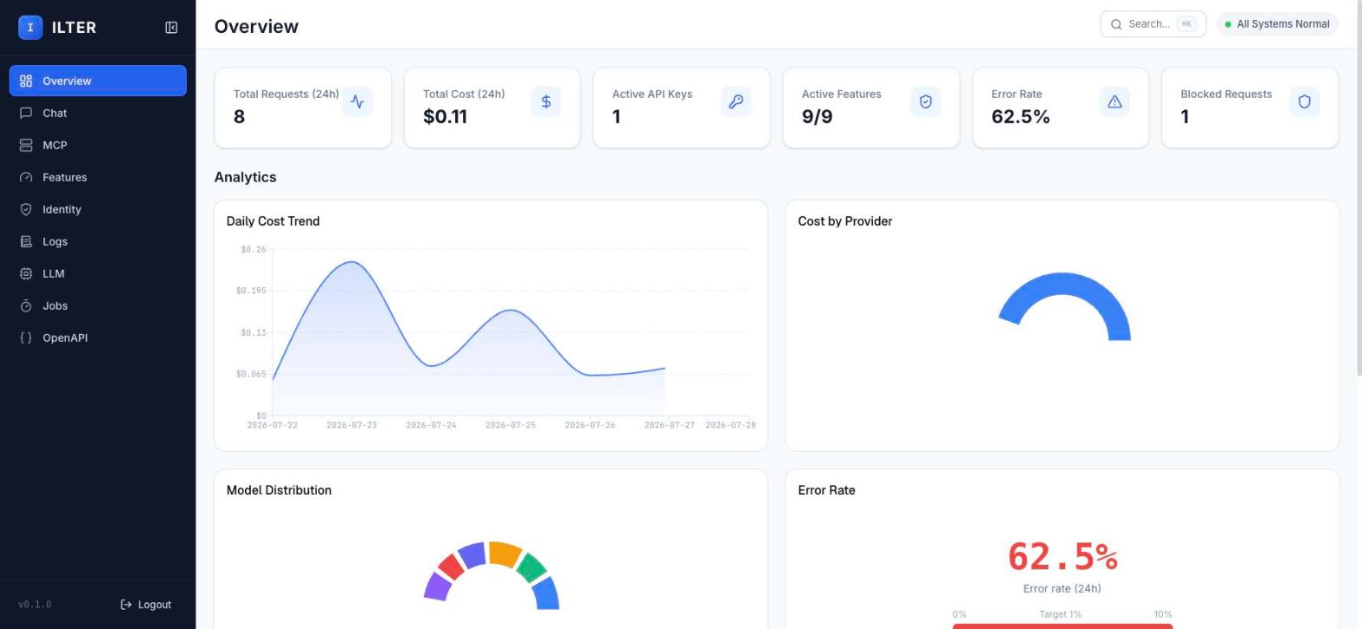
Task: Click the green Model Distribution segment
Action: coord(531,567)
